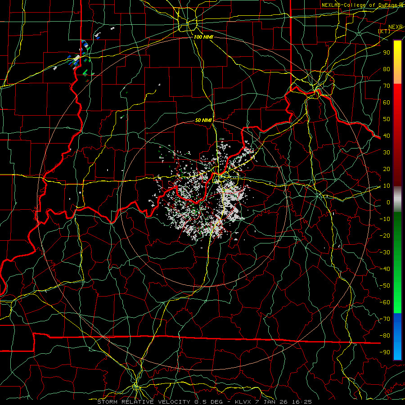The width and height of the screenshot is (405, 405).
Task: Click the -50 tick label
Action: pos(385,286)
